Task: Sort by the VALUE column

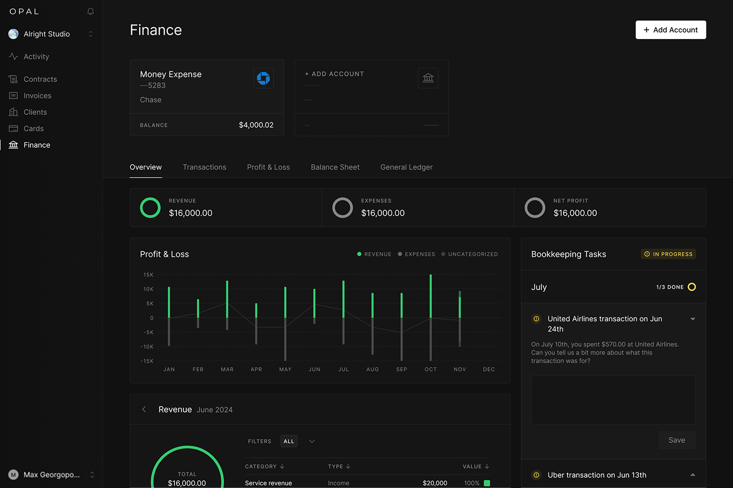Action: (x=476, y=466)
